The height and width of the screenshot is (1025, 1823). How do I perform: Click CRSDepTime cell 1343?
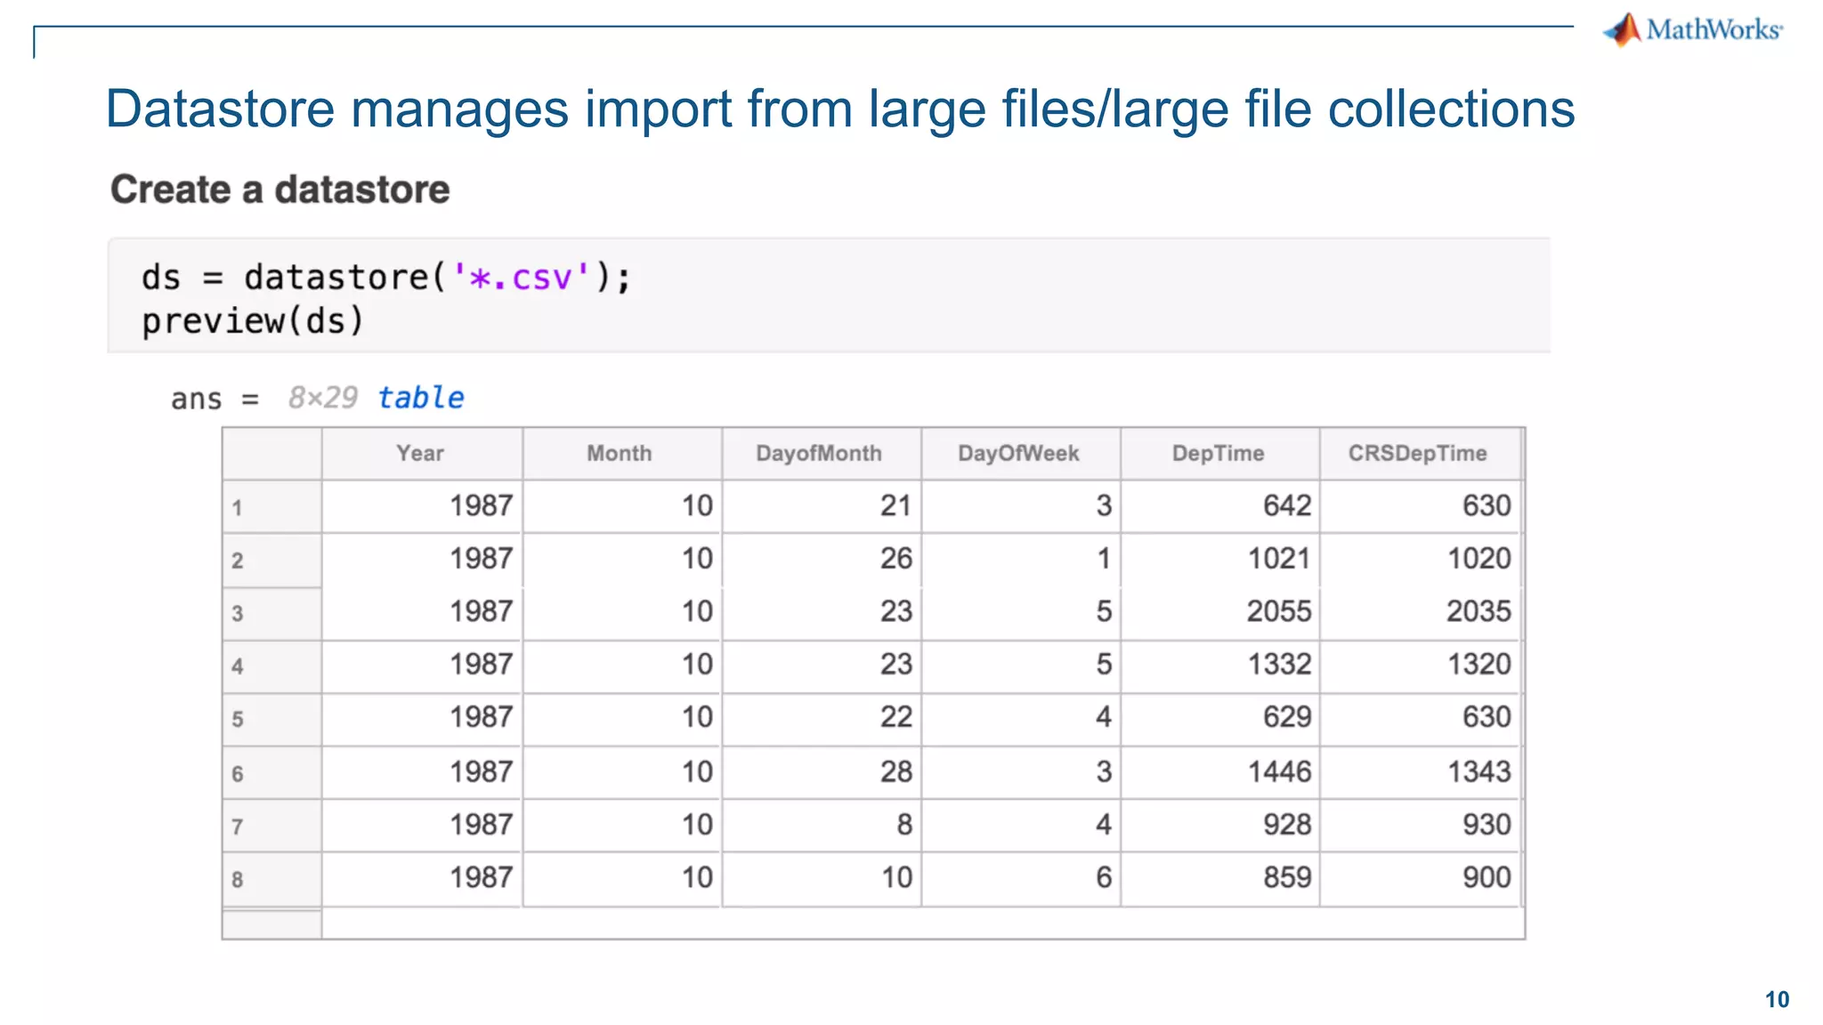(1420, 771)
